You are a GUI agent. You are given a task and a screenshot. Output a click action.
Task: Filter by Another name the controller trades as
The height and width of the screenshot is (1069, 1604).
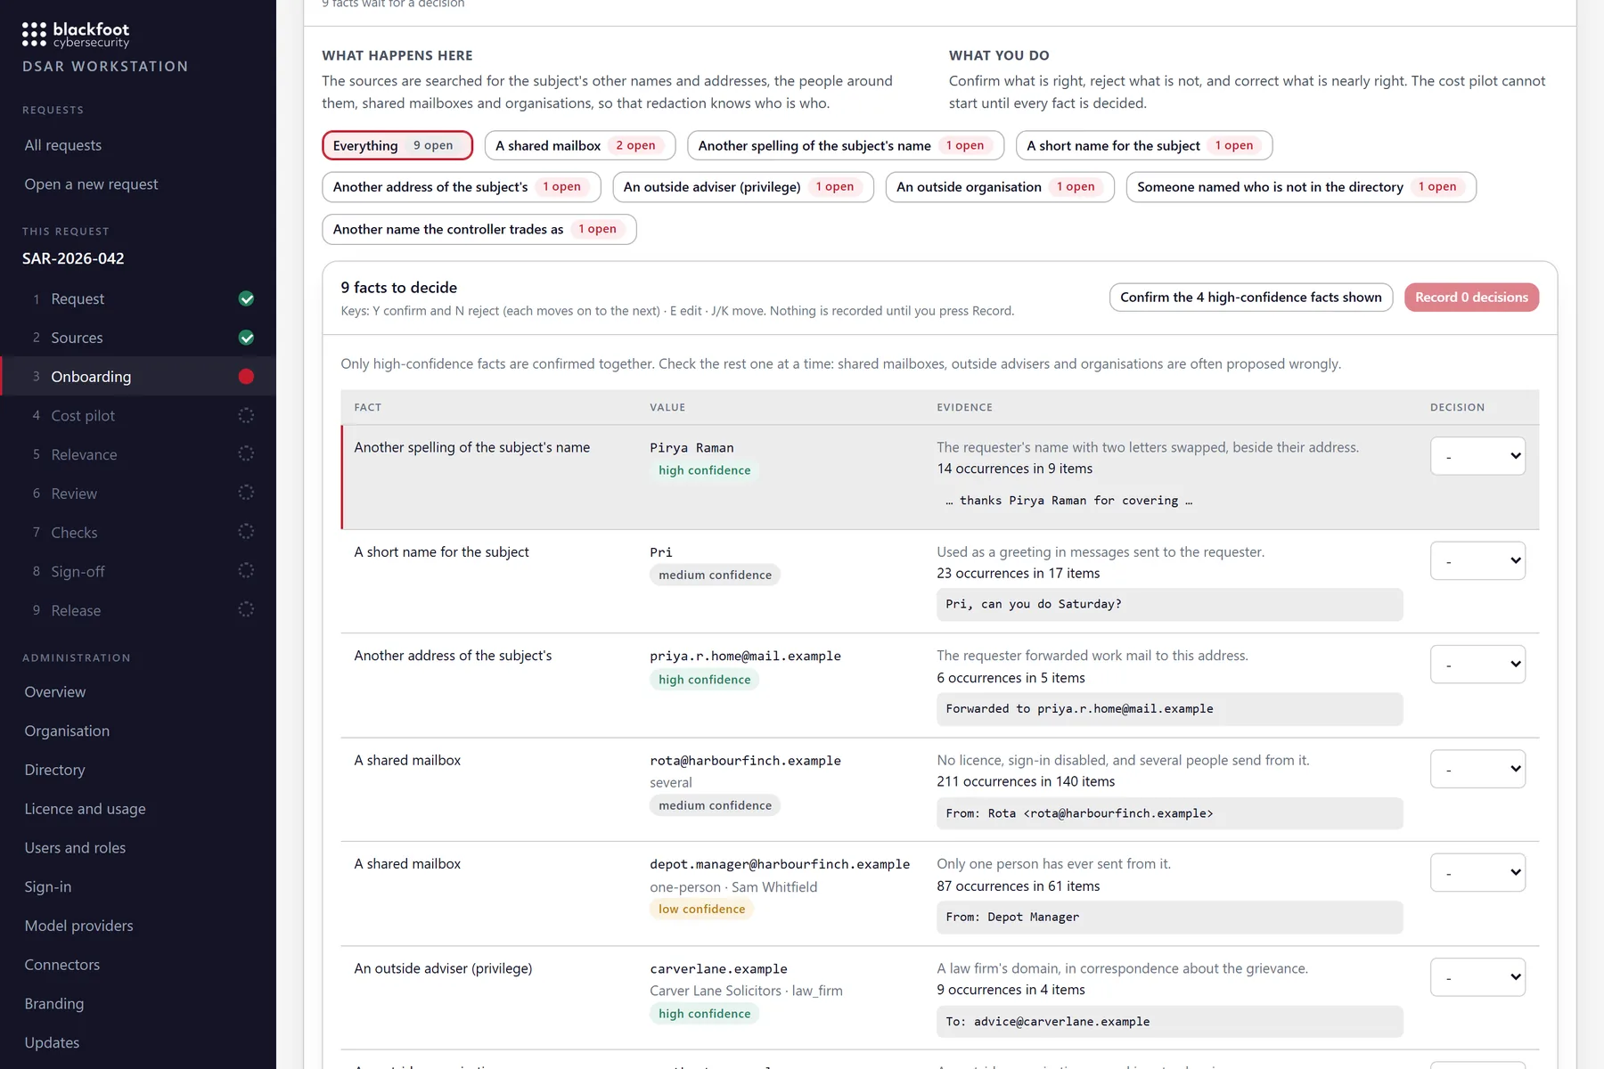479,229
